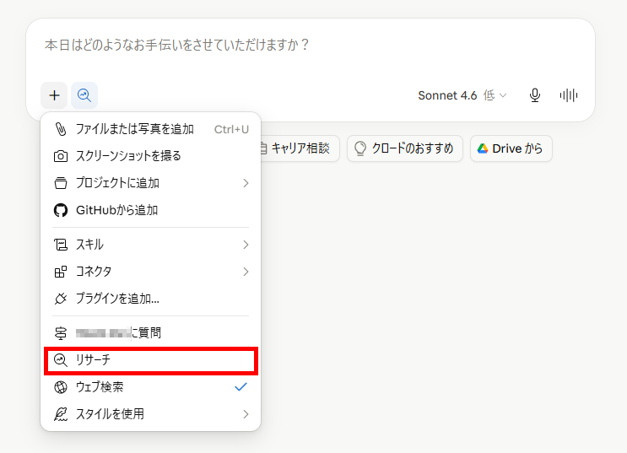627x453 pixels.
Task: Click the クロードのおすすめ suggestion chip
Action: pyautogui.click(x=405, y=148)
